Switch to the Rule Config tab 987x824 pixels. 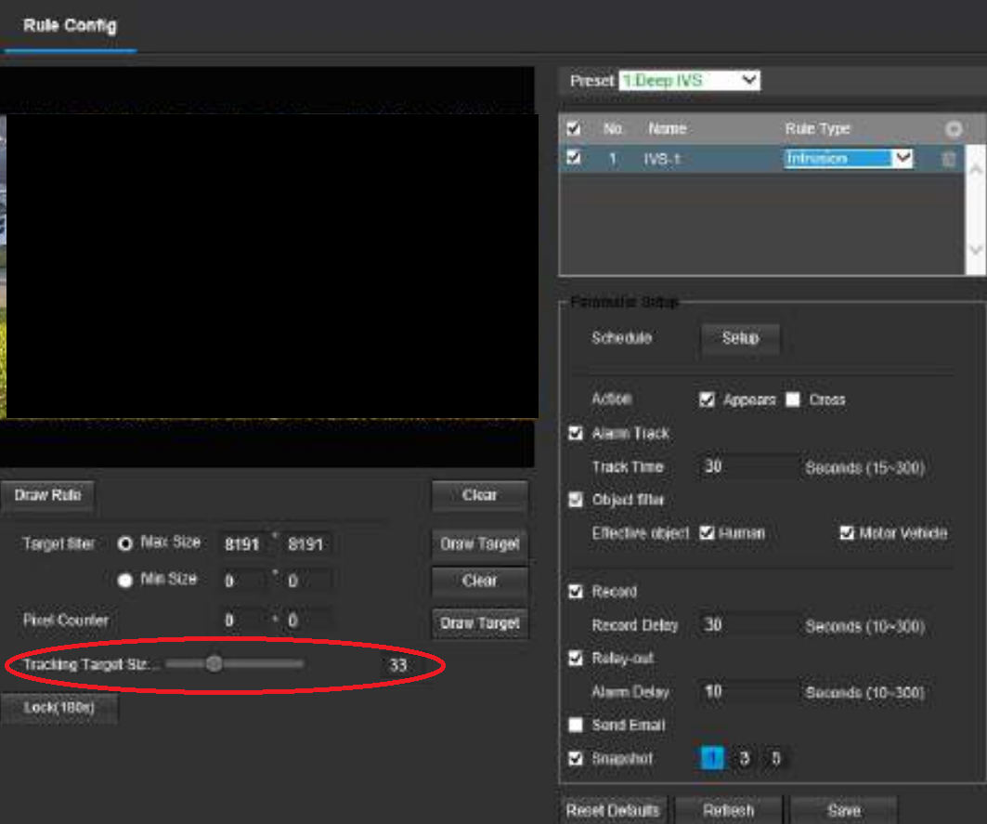[x=70, y=26]
